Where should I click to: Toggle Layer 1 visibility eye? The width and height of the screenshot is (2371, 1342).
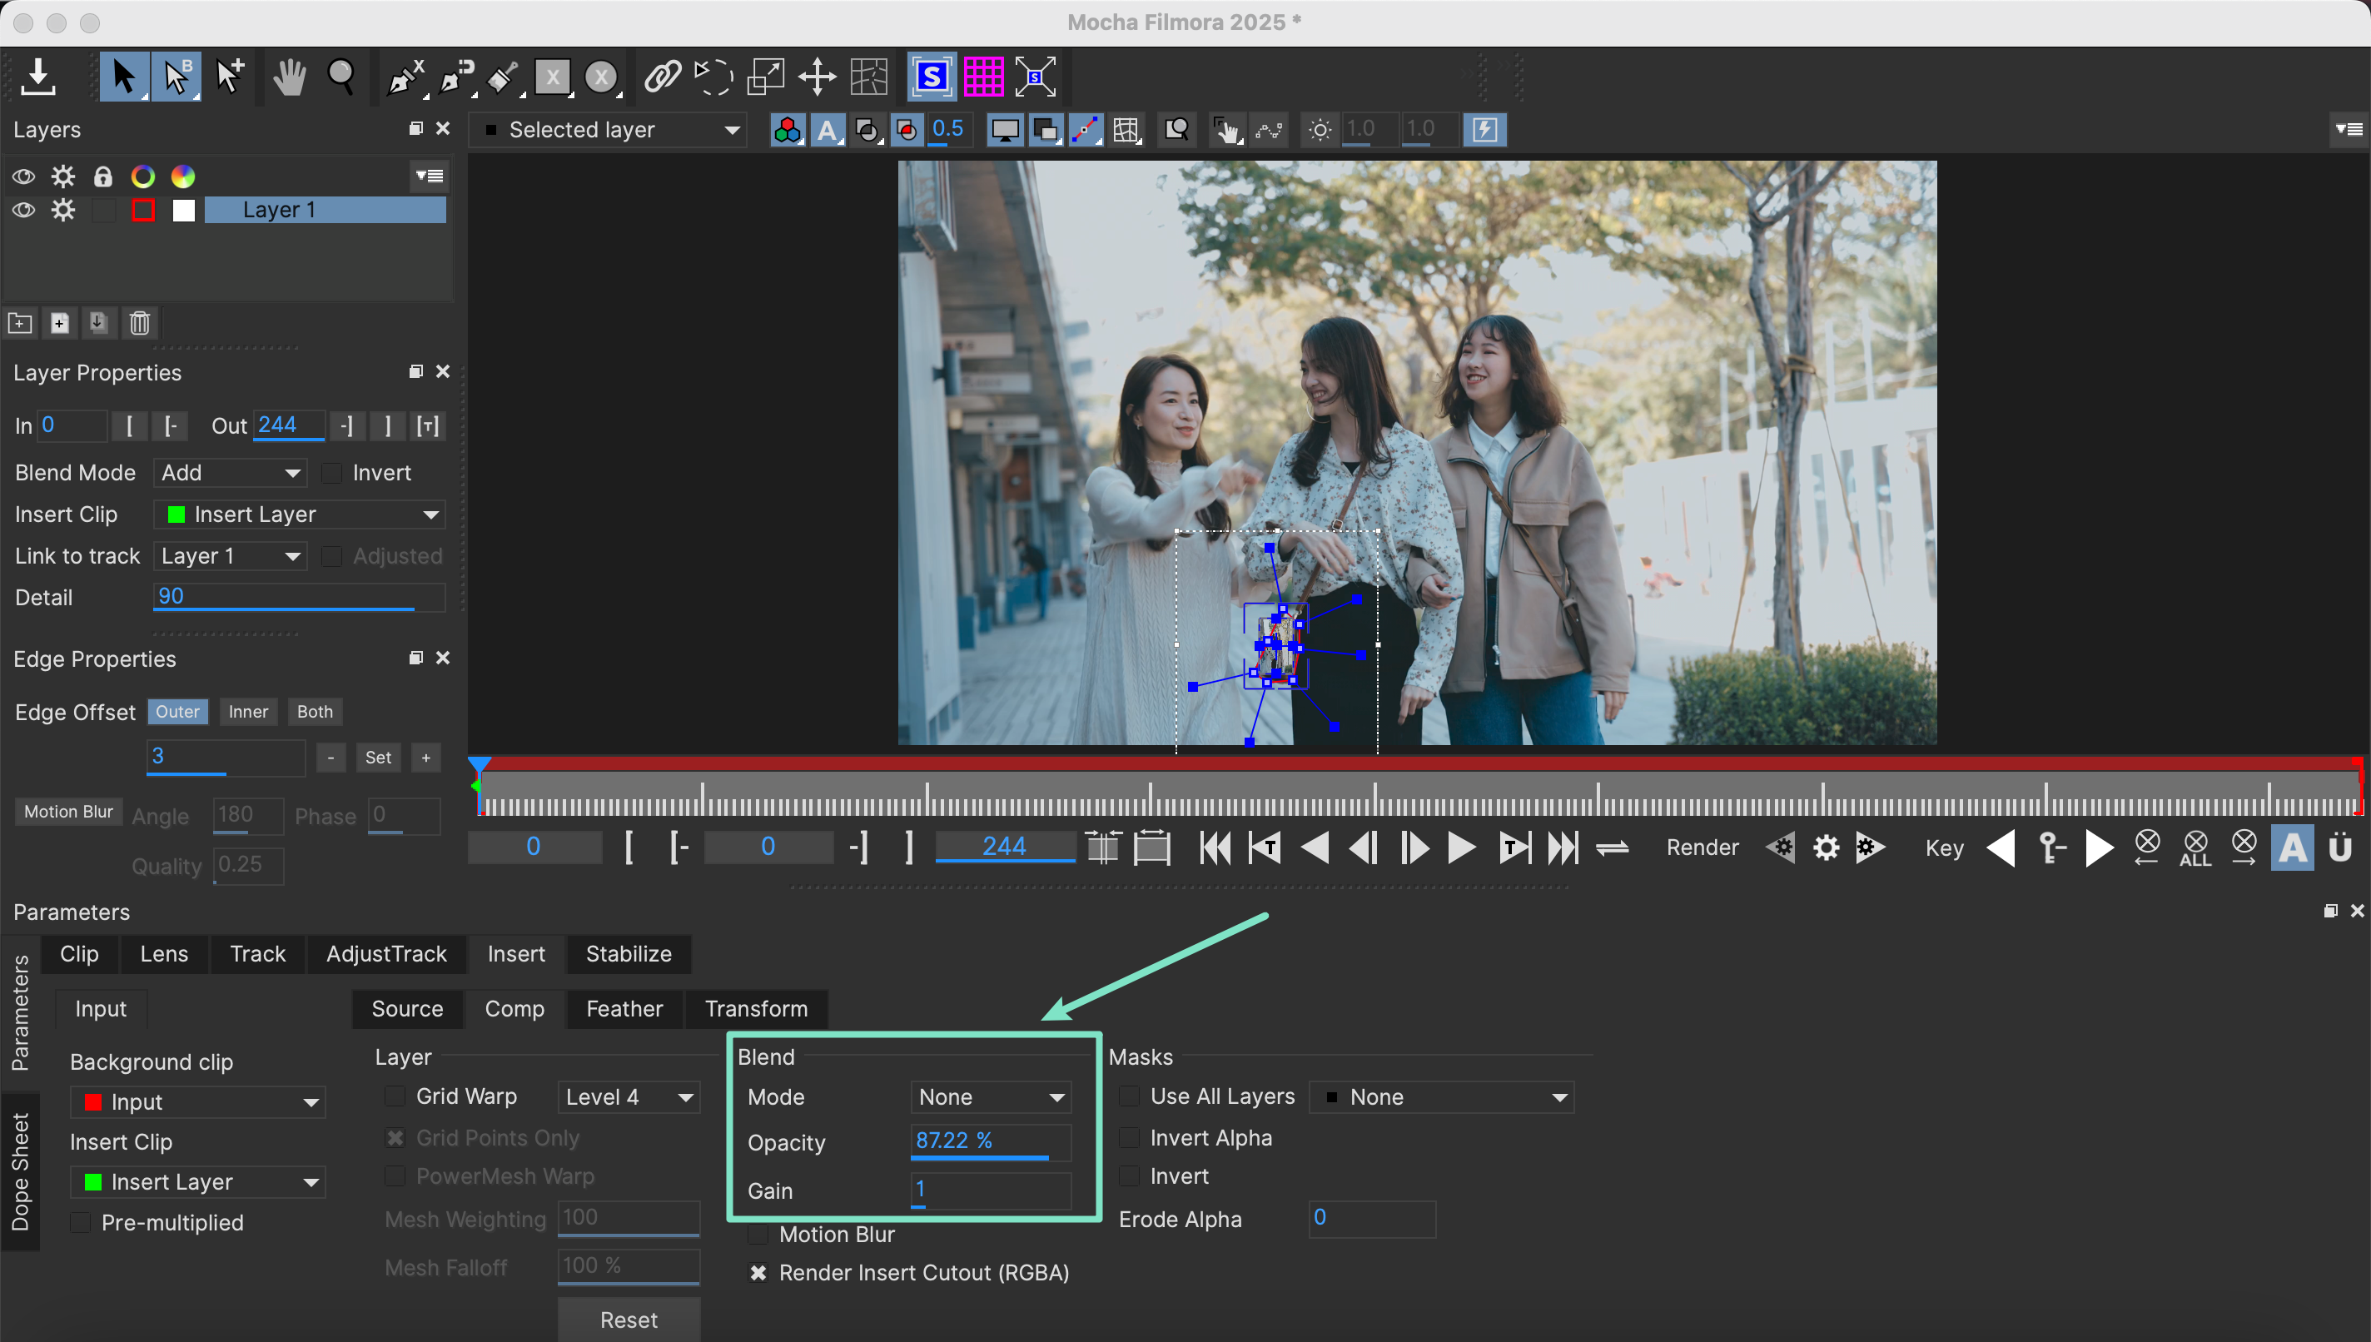(x=23, y=210)
